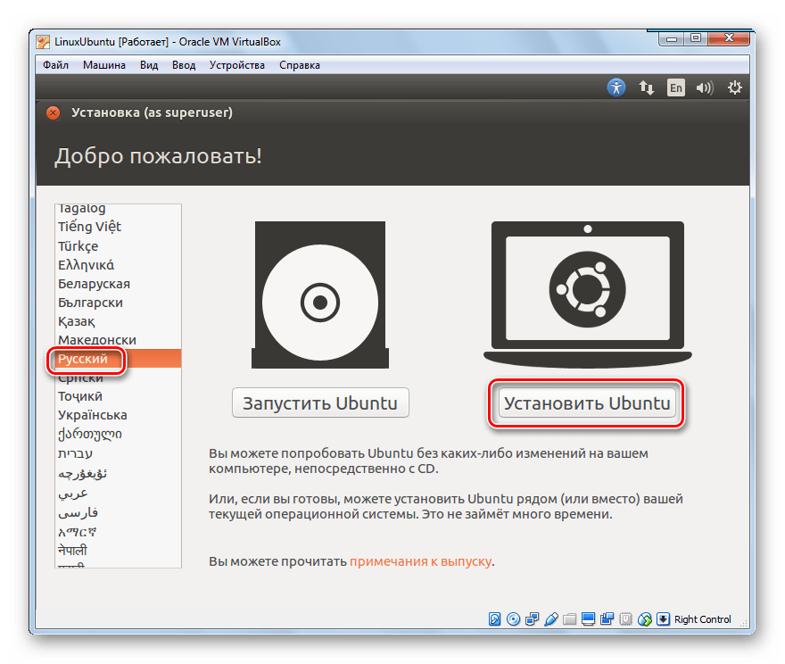
Task: Click the shared folders status icon
Action: click(x=570, y=619)
